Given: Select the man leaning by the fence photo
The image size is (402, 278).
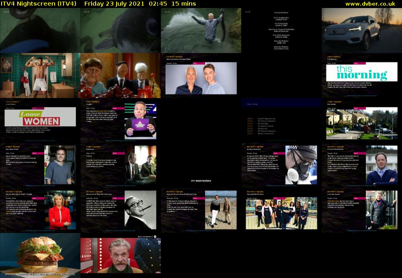Looking at the screenshot, I should point(381,210).
